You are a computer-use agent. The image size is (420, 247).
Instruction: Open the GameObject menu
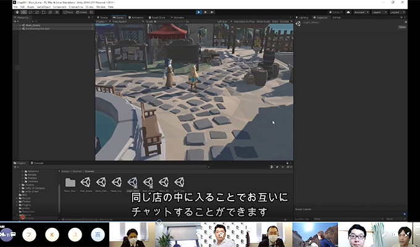pos(44,7)
